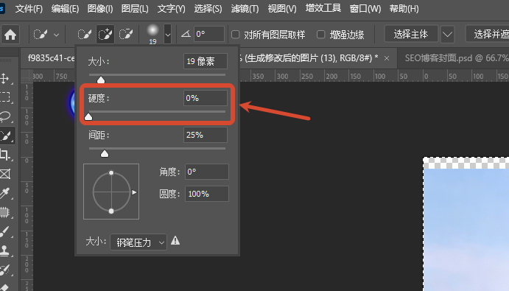Click the 选择主体 button

point(411,34)
